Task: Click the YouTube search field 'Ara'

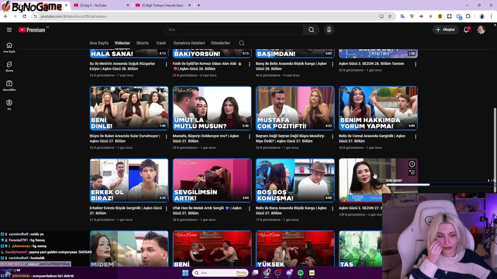Action: click(234, 30)
